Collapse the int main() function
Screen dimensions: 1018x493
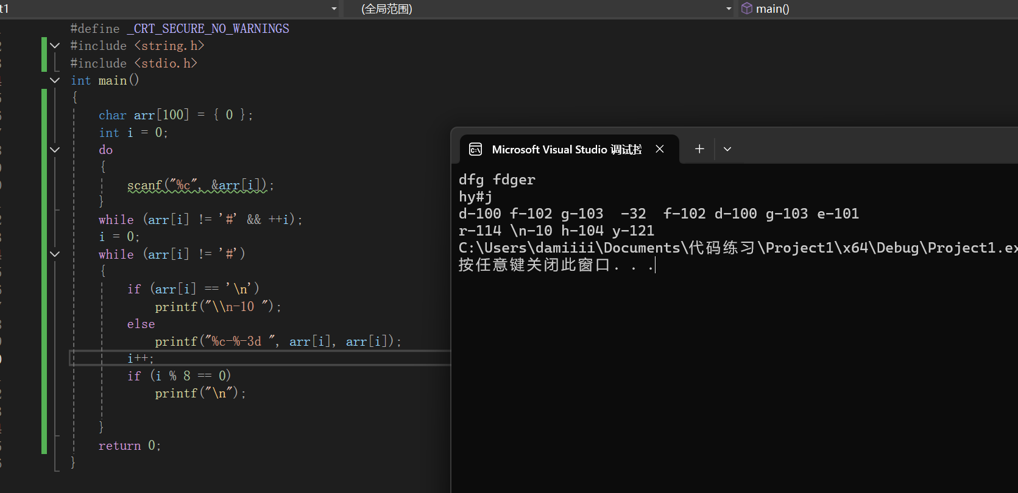click(55, 80)
